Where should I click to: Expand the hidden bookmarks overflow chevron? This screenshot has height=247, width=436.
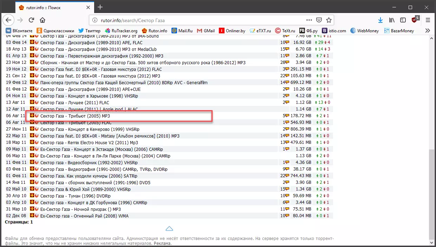coord(428,31)
